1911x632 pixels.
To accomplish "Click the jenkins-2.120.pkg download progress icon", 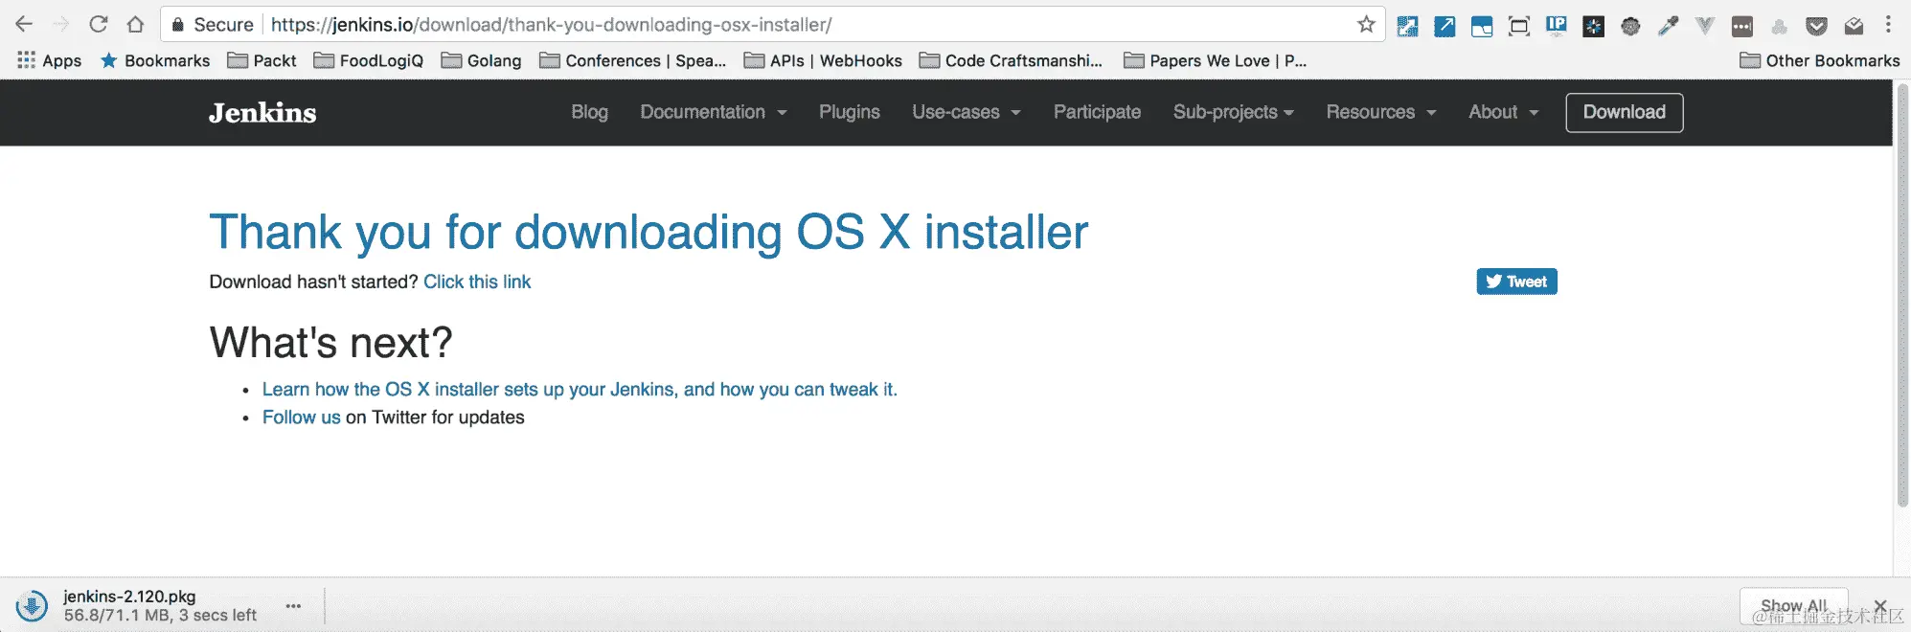I will (x=32, y=605).
